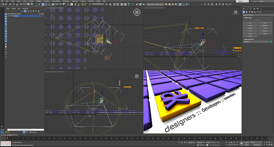Open the selection filter All dropdown

coord(23,4)
